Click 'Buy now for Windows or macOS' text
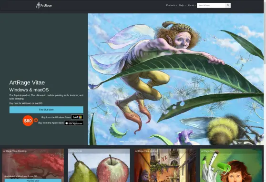Screen dimensions: 266x182 tap(26, 103)
